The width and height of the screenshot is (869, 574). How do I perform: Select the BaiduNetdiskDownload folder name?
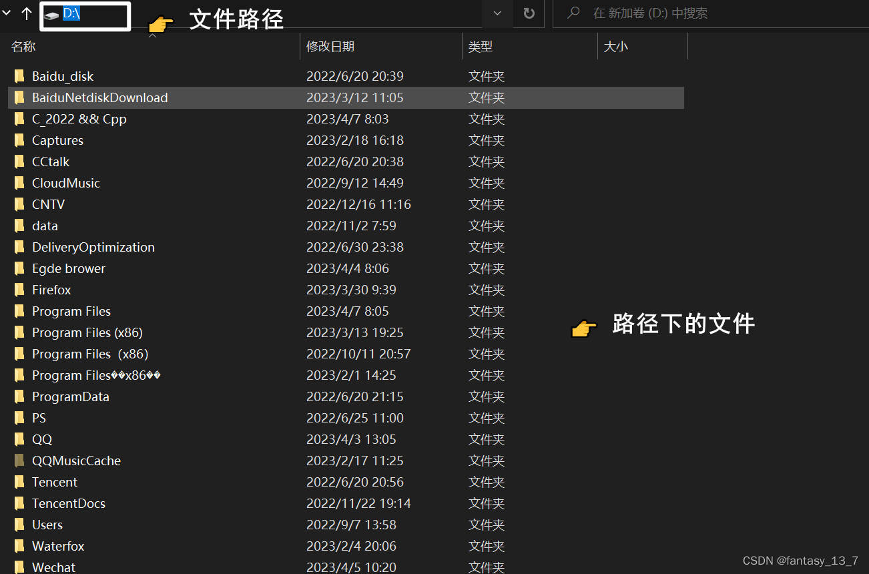point(100,97)
